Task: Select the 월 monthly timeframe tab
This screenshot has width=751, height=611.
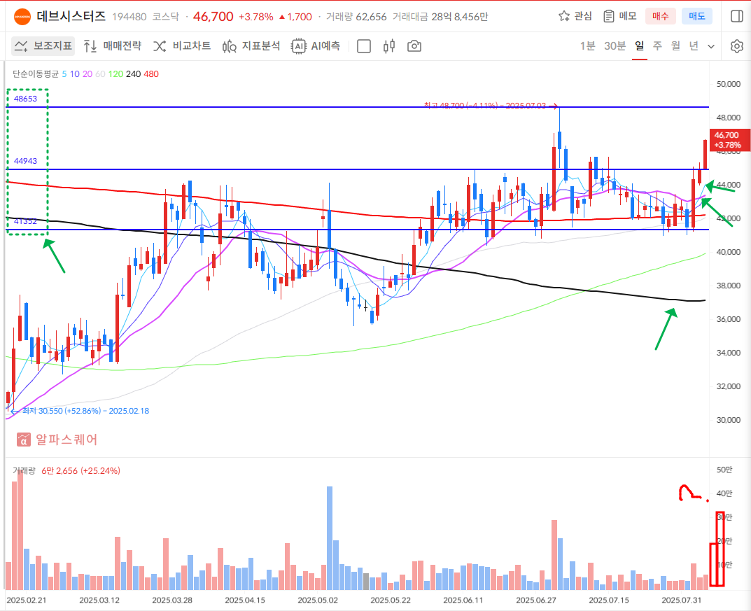Action: (675, 46)
